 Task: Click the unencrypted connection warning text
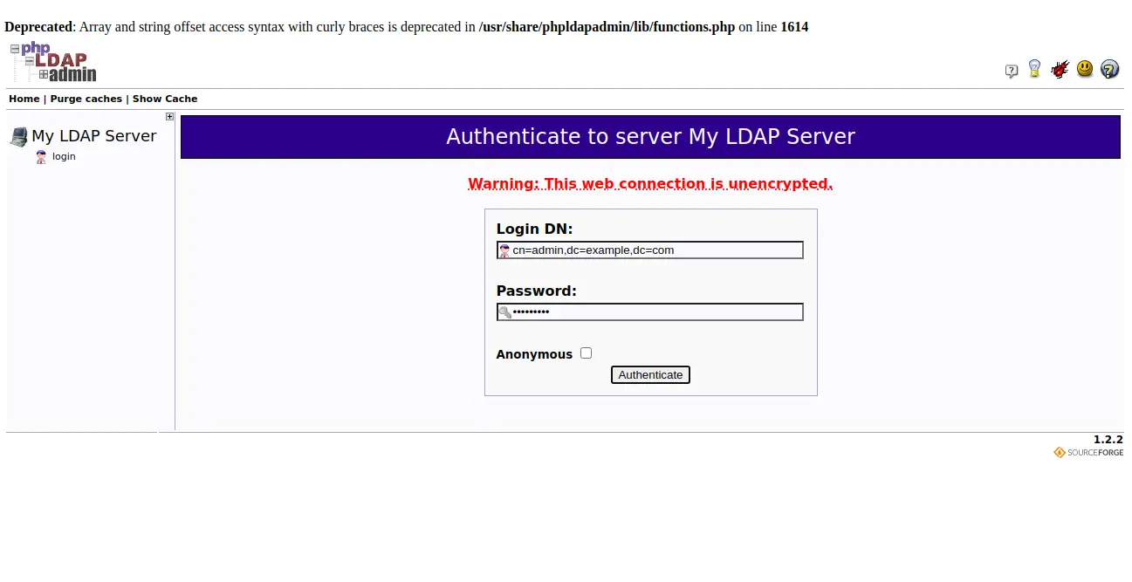(x=650, y=184)
